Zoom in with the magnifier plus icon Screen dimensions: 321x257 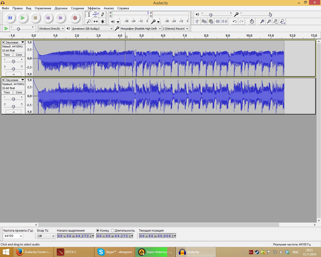click(262, 21)
